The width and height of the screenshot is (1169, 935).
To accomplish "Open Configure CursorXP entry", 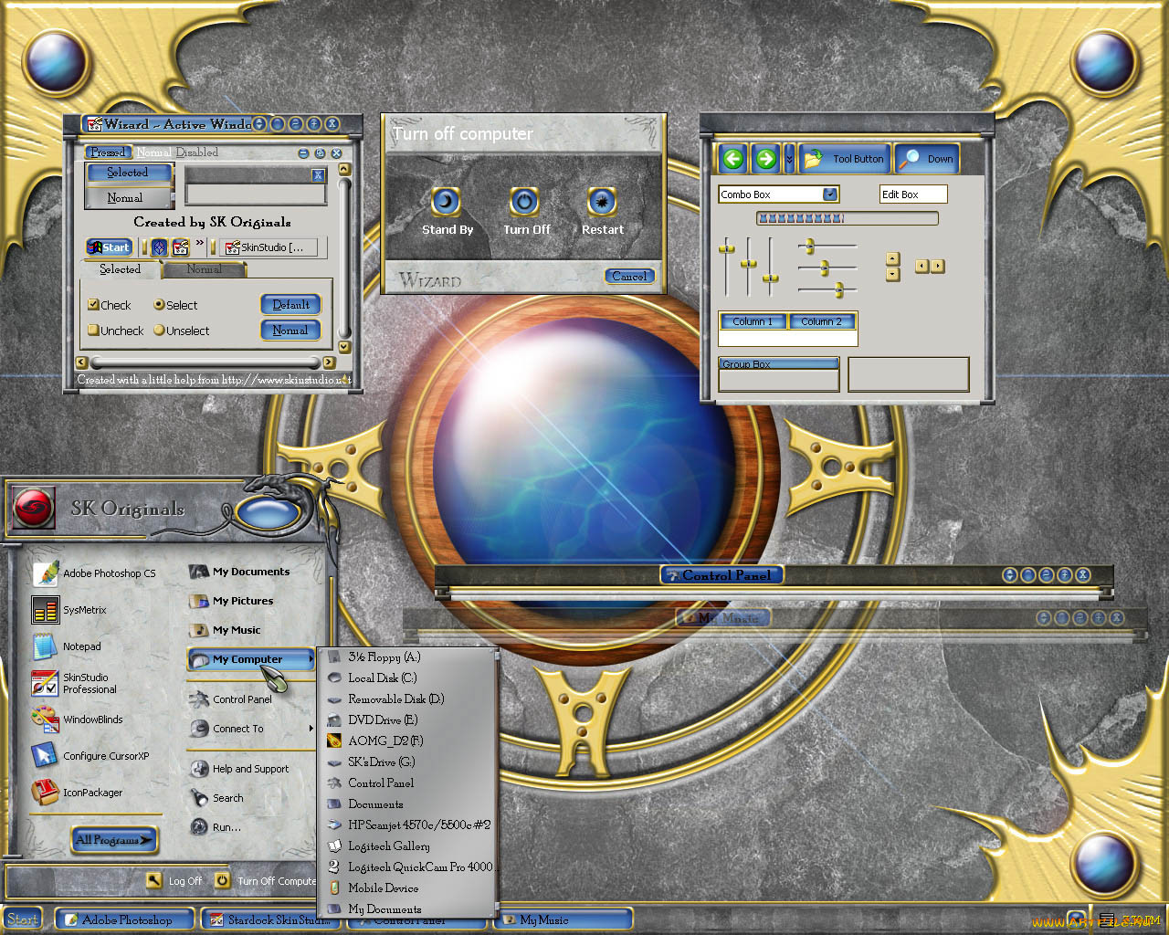I will (90, 756).
